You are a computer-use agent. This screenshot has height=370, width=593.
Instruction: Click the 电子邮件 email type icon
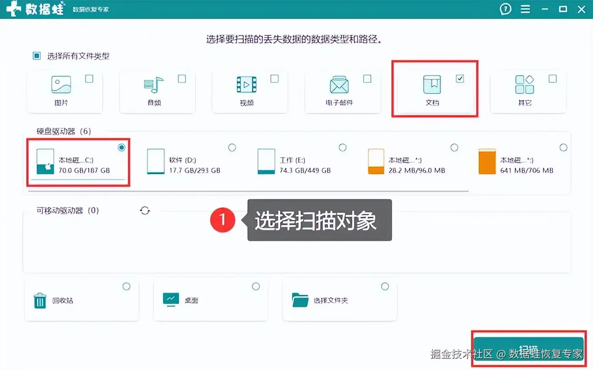(x=339, y=85)
